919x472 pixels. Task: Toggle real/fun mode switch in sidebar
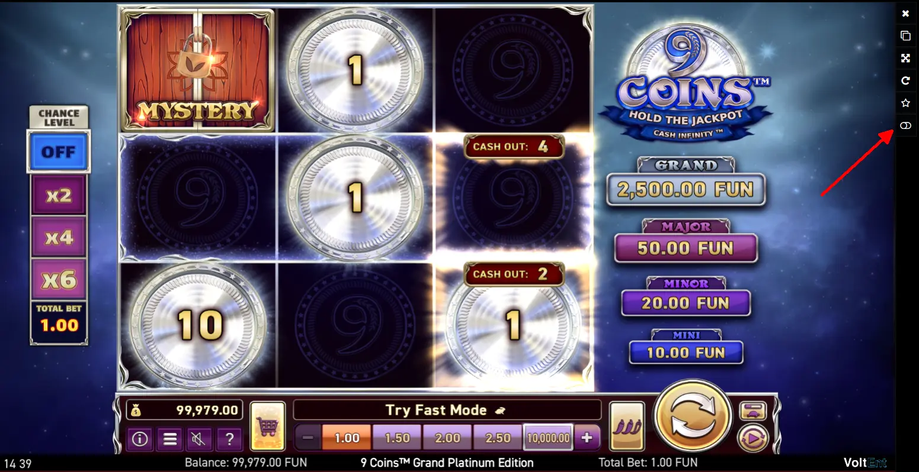click(x=905, y=125)
